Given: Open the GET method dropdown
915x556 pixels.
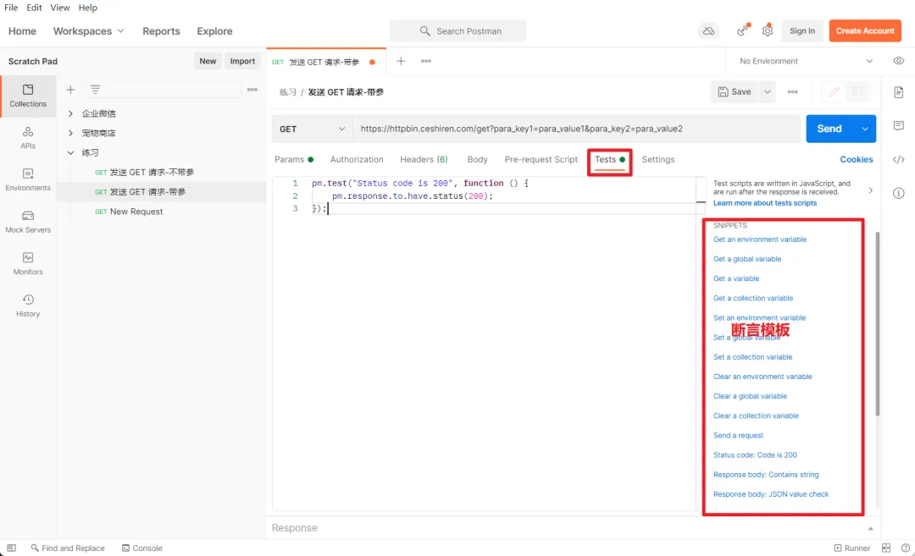Looking at the screenshot, I should tap(312, 129).
